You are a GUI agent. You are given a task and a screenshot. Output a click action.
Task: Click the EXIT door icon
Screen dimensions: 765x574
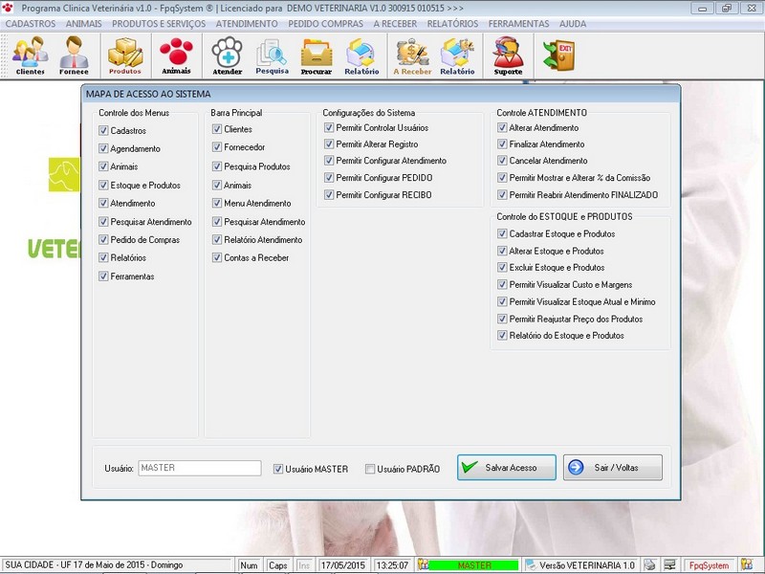[x=559, y=55]
